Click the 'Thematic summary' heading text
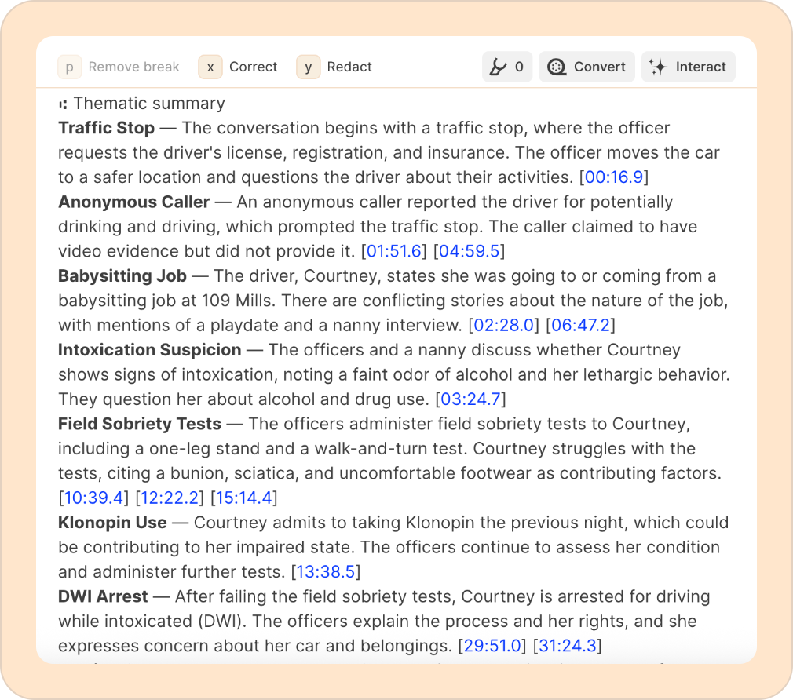Viewport: 793px width, 700px height. coord(149,104)
